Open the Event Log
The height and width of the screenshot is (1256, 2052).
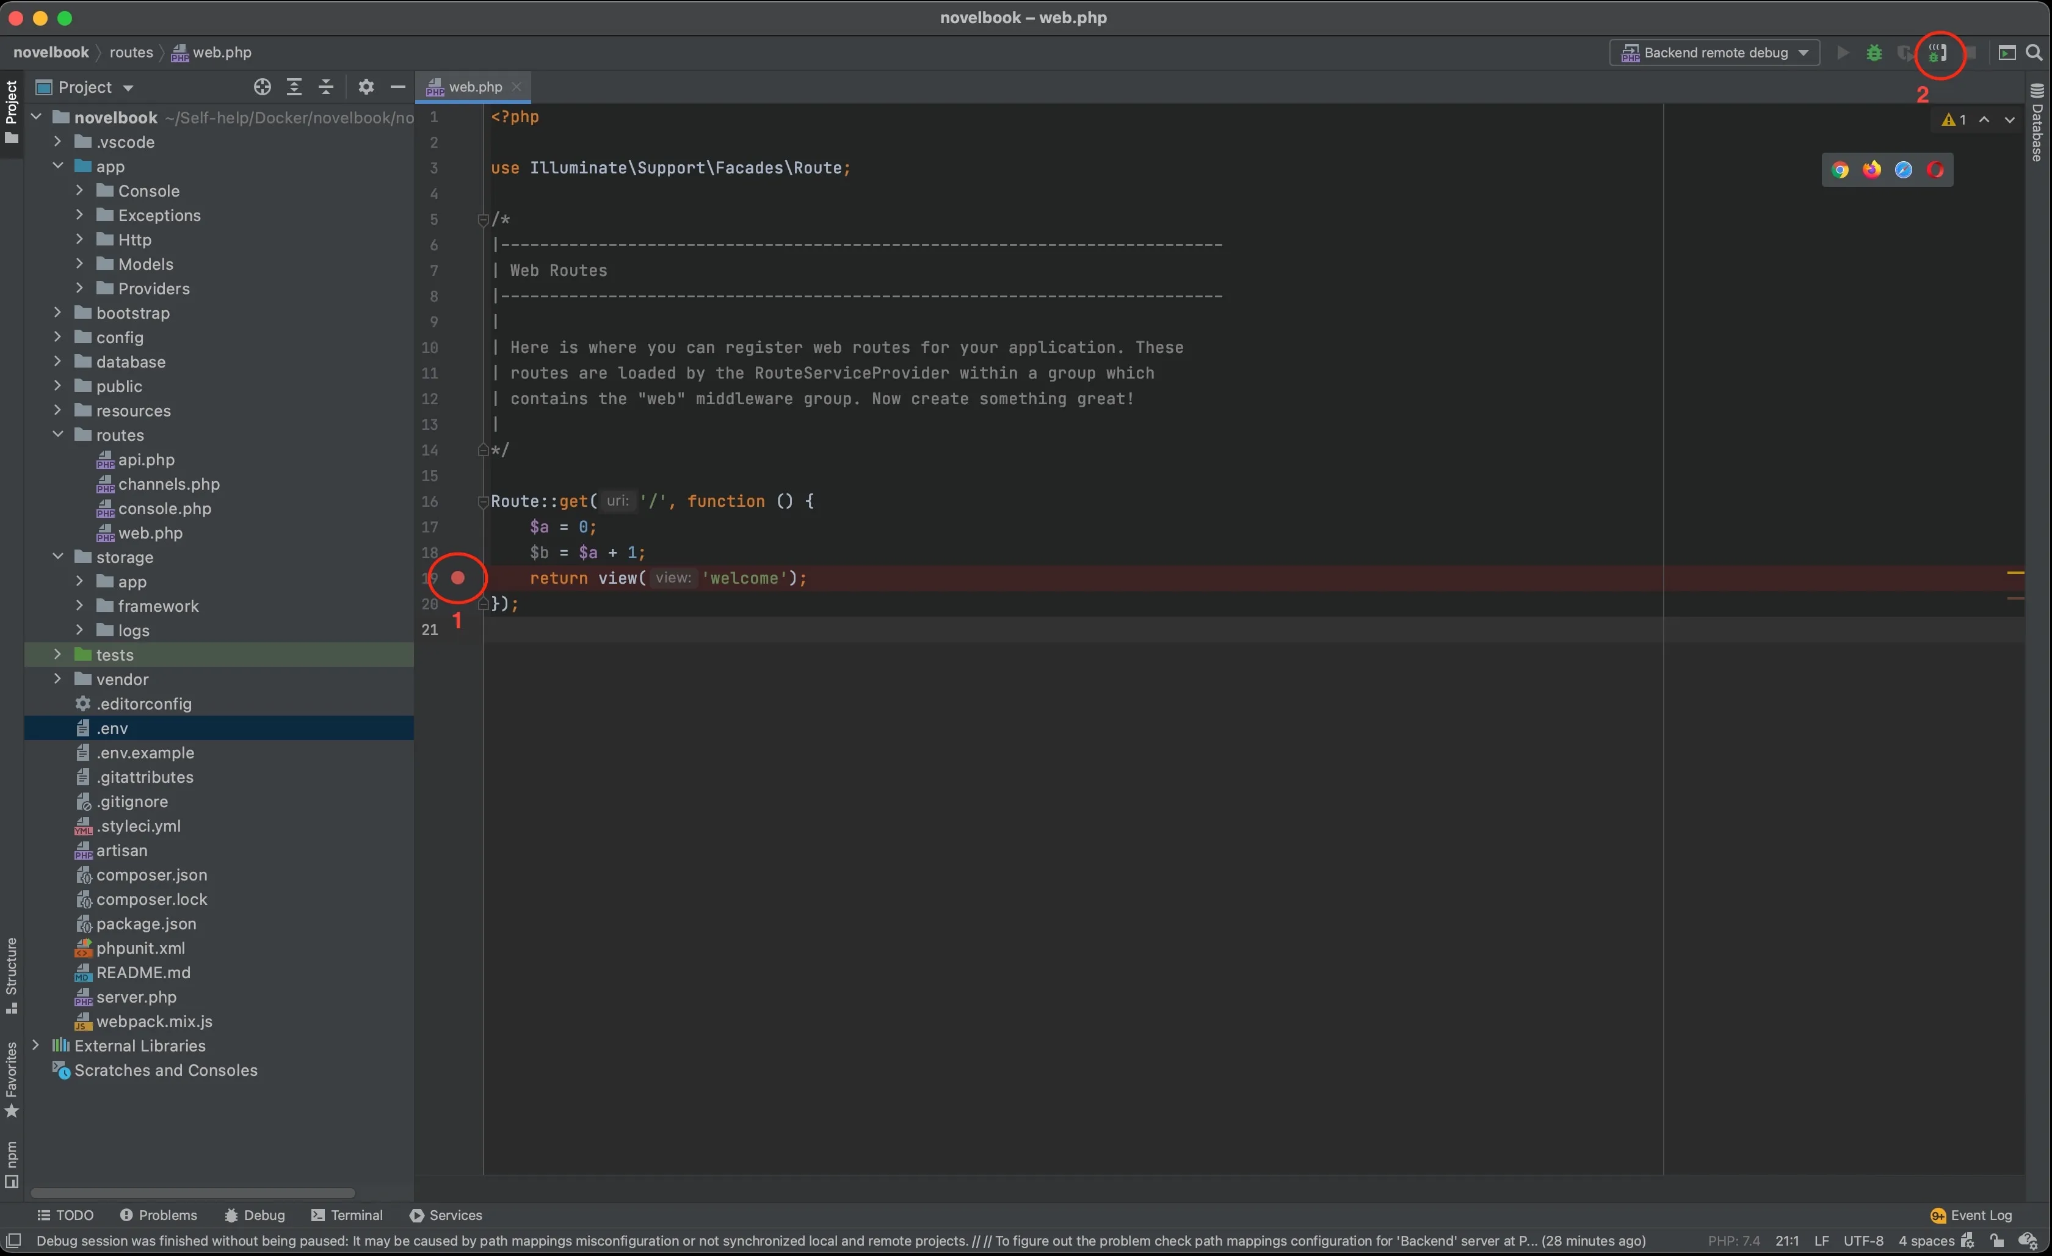pos(1971,1215)
